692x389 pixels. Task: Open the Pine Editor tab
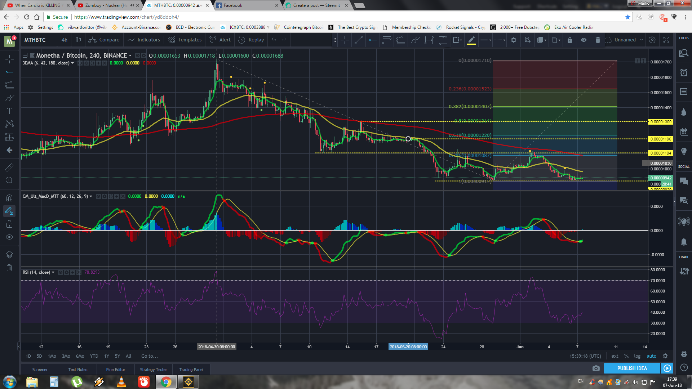coord(115,370)
